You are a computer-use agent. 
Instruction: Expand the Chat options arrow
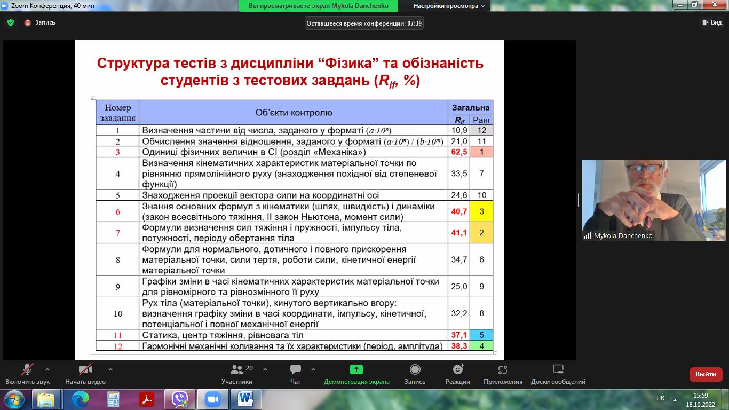[313, 369]
